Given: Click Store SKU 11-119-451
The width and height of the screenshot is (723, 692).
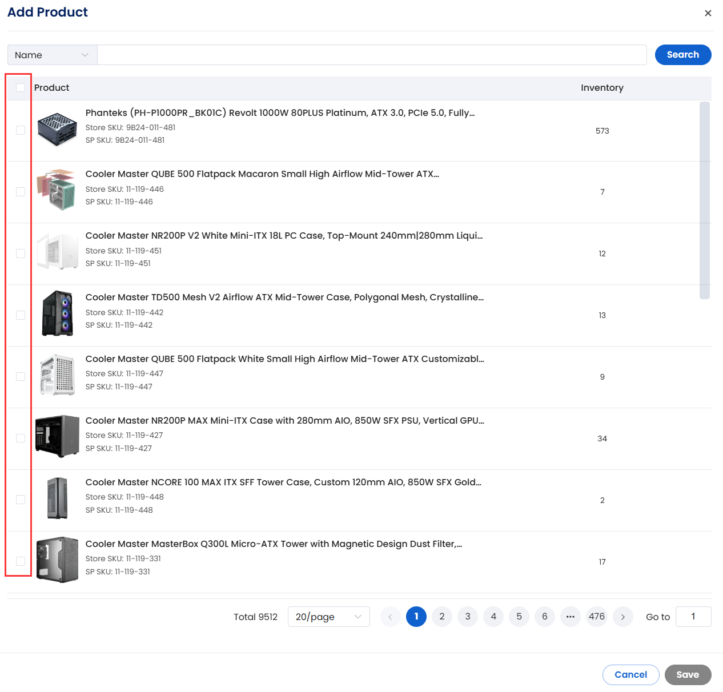Looking at the screenshot, I should click(123, 251).
